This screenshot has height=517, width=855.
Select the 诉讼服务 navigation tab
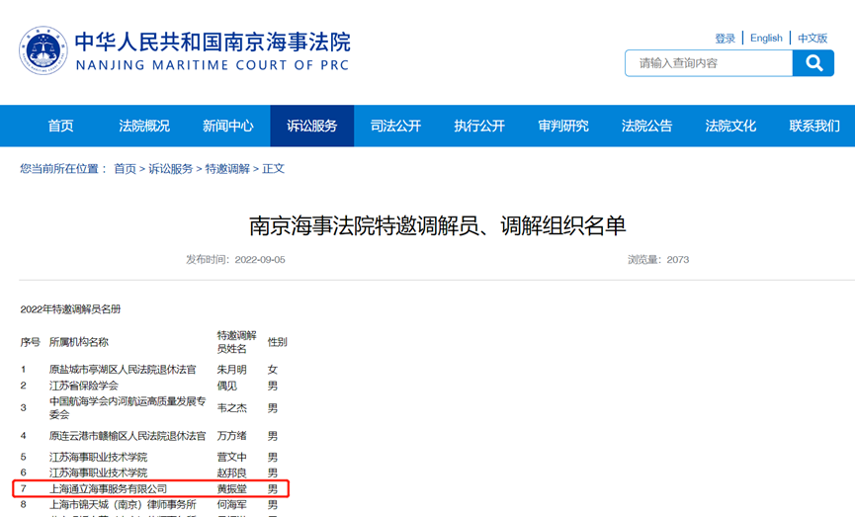312,126
